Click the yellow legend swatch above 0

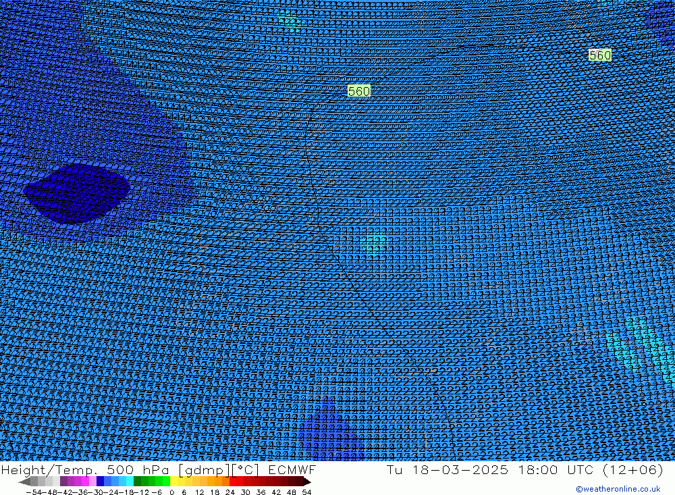(174, 481)
